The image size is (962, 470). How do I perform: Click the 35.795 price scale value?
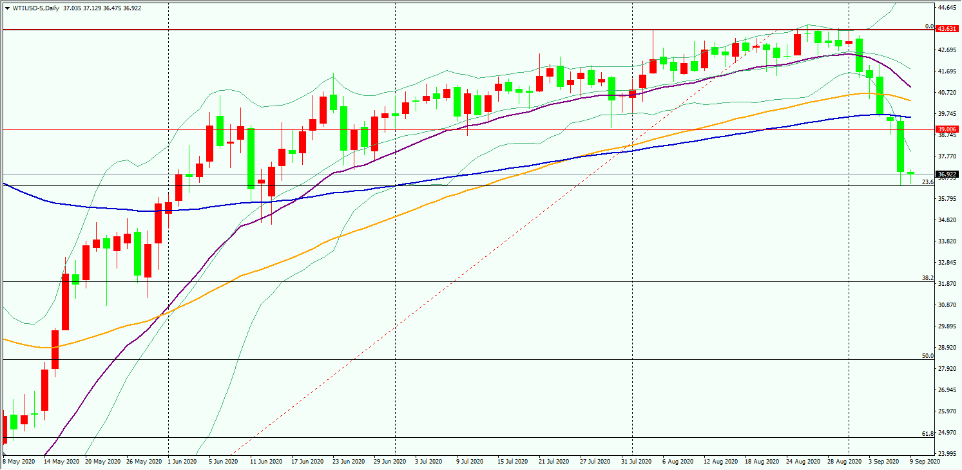click(947, 199)
